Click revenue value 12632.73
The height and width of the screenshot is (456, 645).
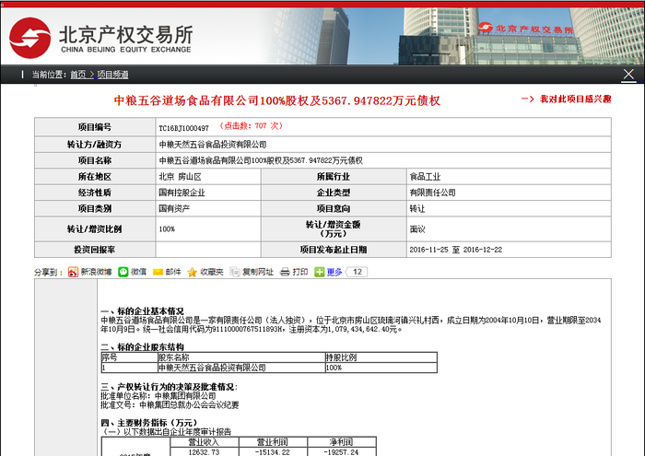204,452
